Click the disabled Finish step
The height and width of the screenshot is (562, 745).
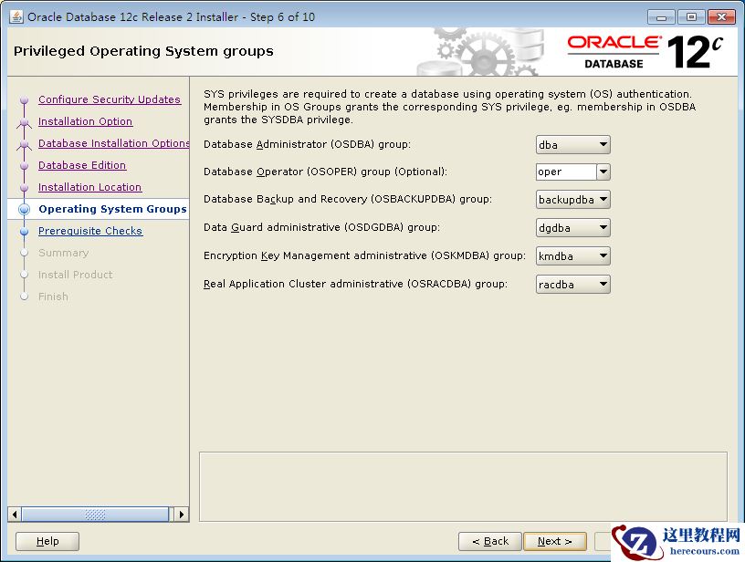coord(53,297)
